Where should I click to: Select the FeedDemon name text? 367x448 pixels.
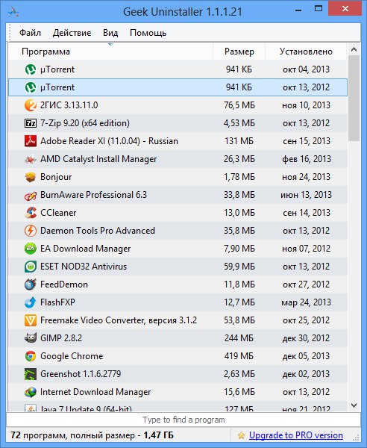click(64, 284)
